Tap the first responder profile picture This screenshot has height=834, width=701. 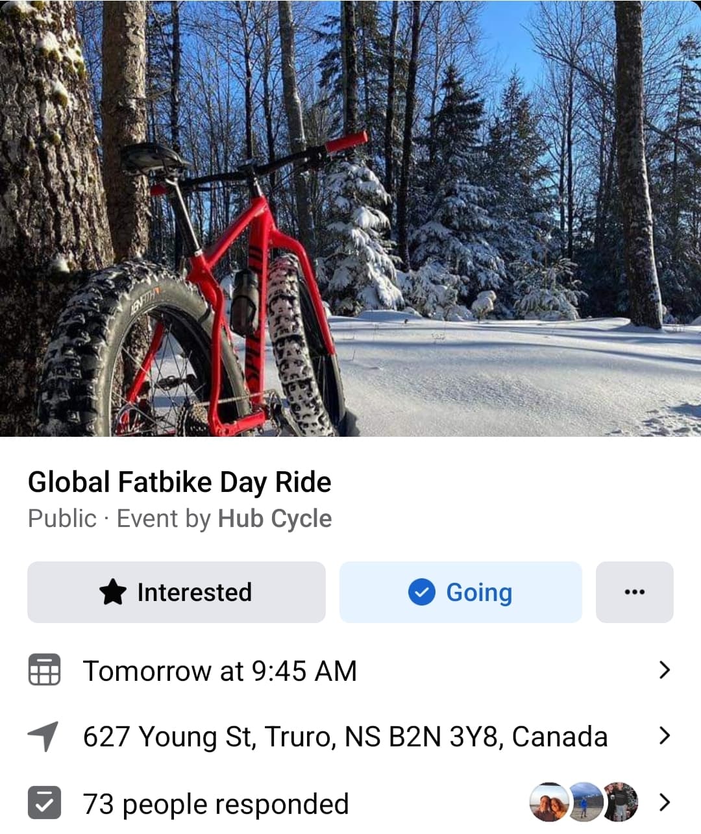548,803
